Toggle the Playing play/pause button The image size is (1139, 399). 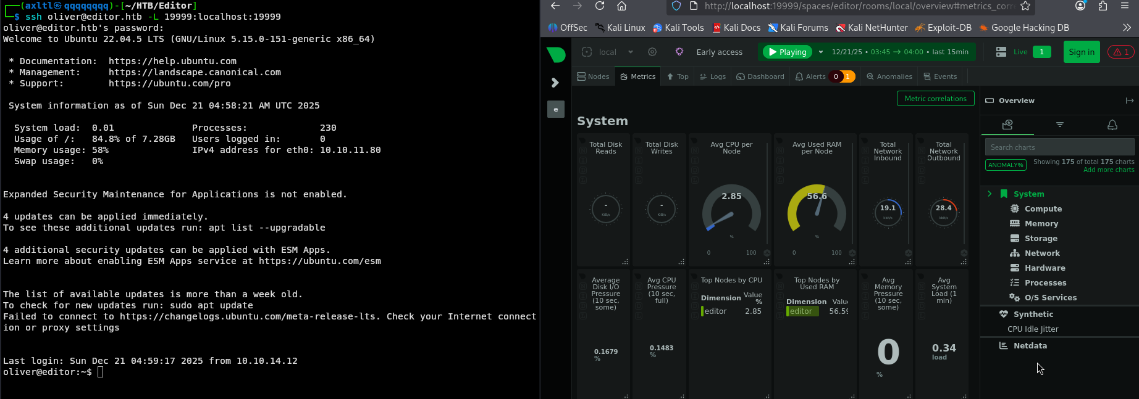pos(787,52)
